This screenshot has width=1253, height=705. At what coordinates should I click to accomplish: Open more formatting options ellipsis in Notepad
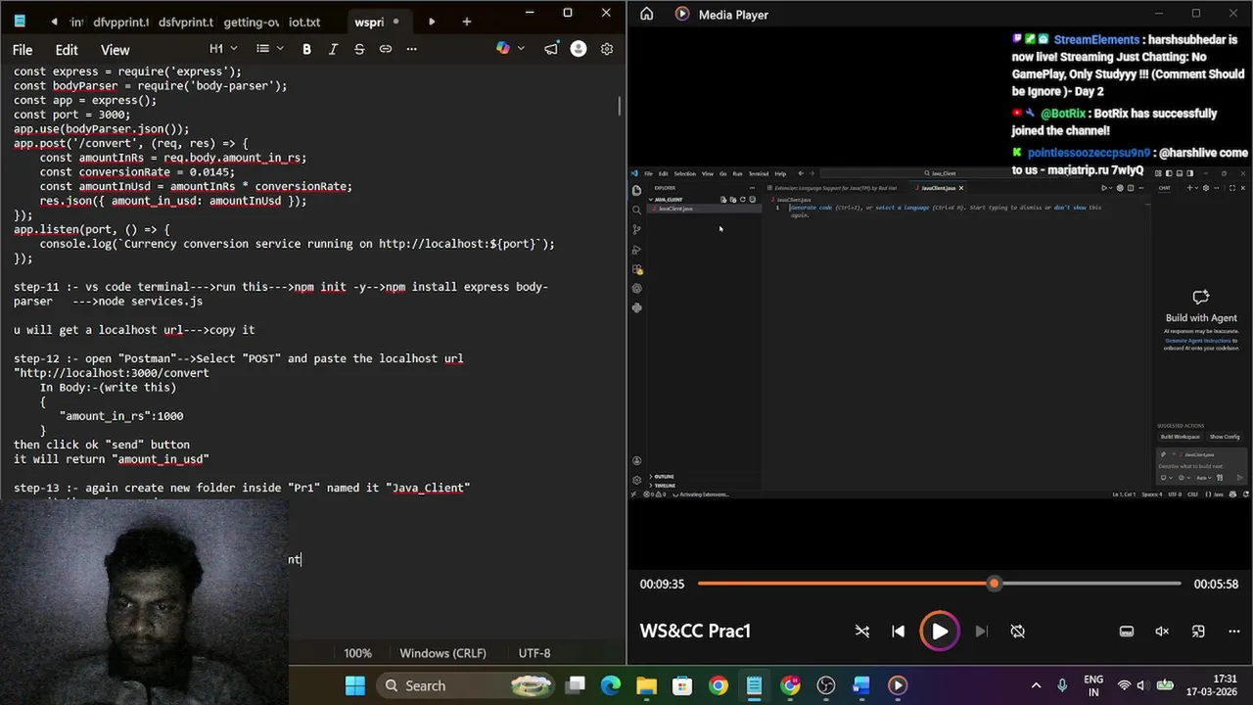[x=411, y=49]
